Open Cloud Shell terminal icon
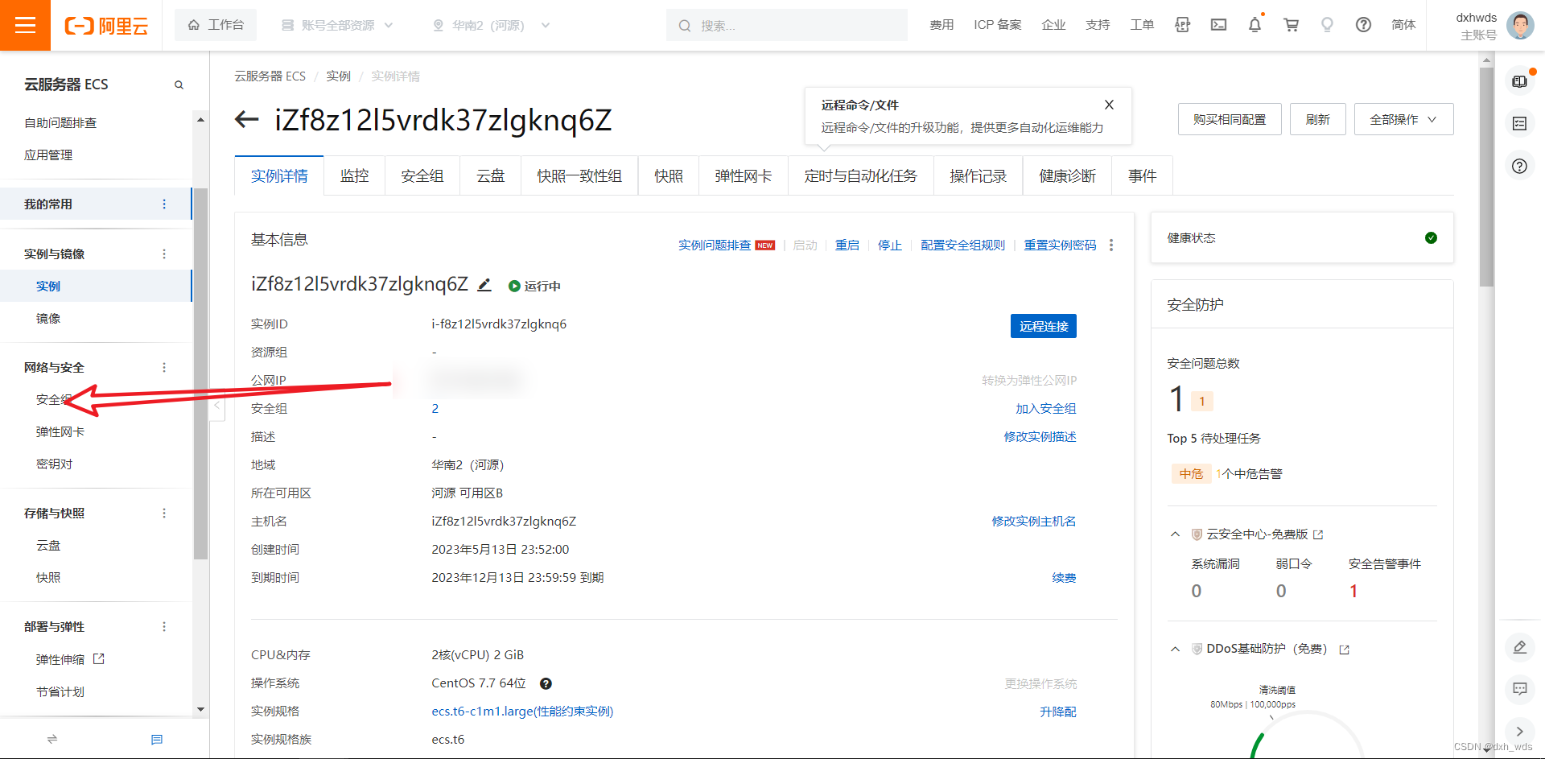The image size is (1545, 759). [1218, 25]
